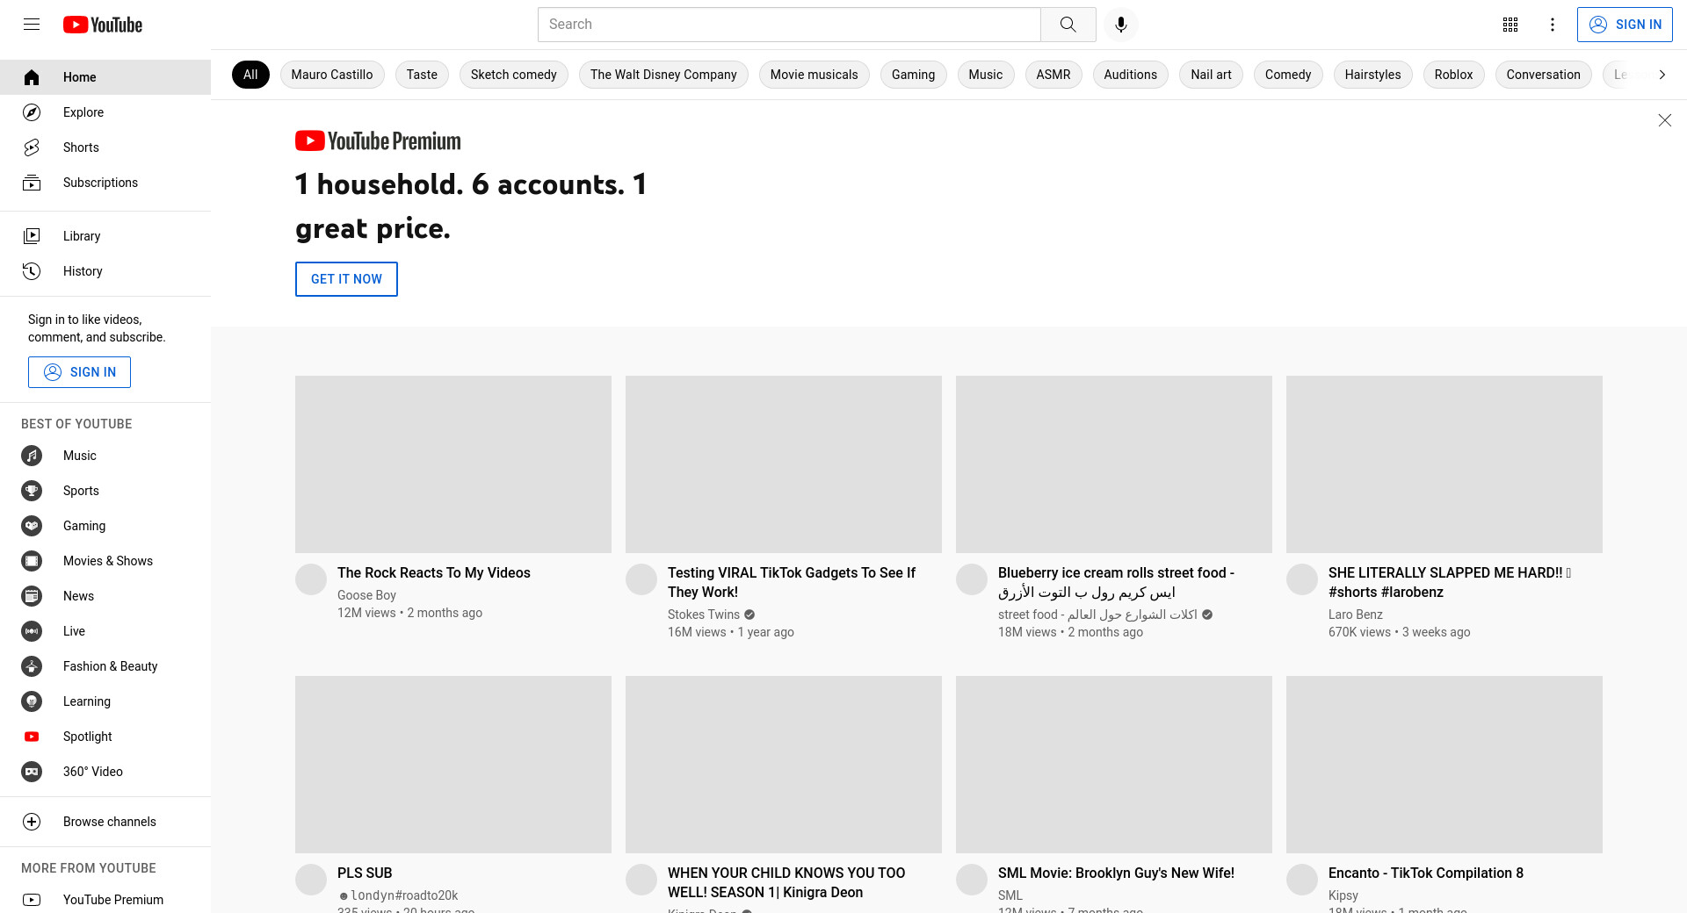Screen dimensions: 1687x913
Task: Click YouTube Premium icon in sidebar
Action: [32, 900]
